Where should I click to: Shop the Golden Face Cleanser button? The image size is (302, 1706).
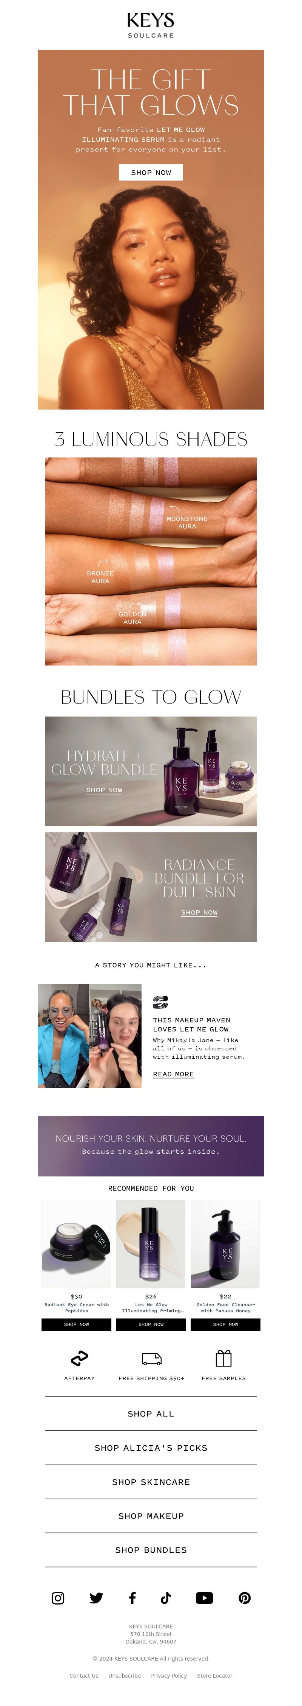pyautogui.click(x=225, y=1324)
